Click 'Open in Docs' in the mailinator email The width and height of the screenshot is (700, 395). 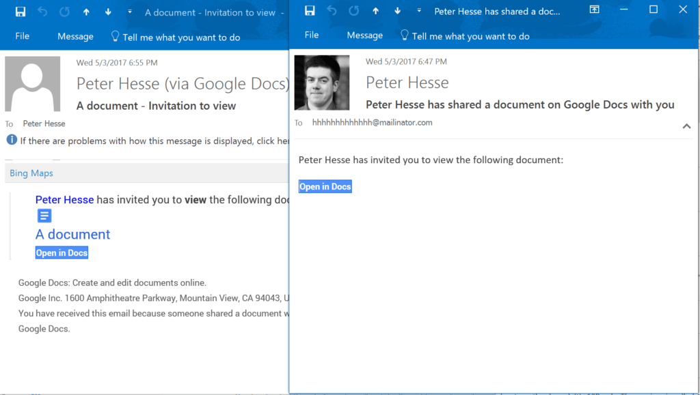tap(325, 187)
